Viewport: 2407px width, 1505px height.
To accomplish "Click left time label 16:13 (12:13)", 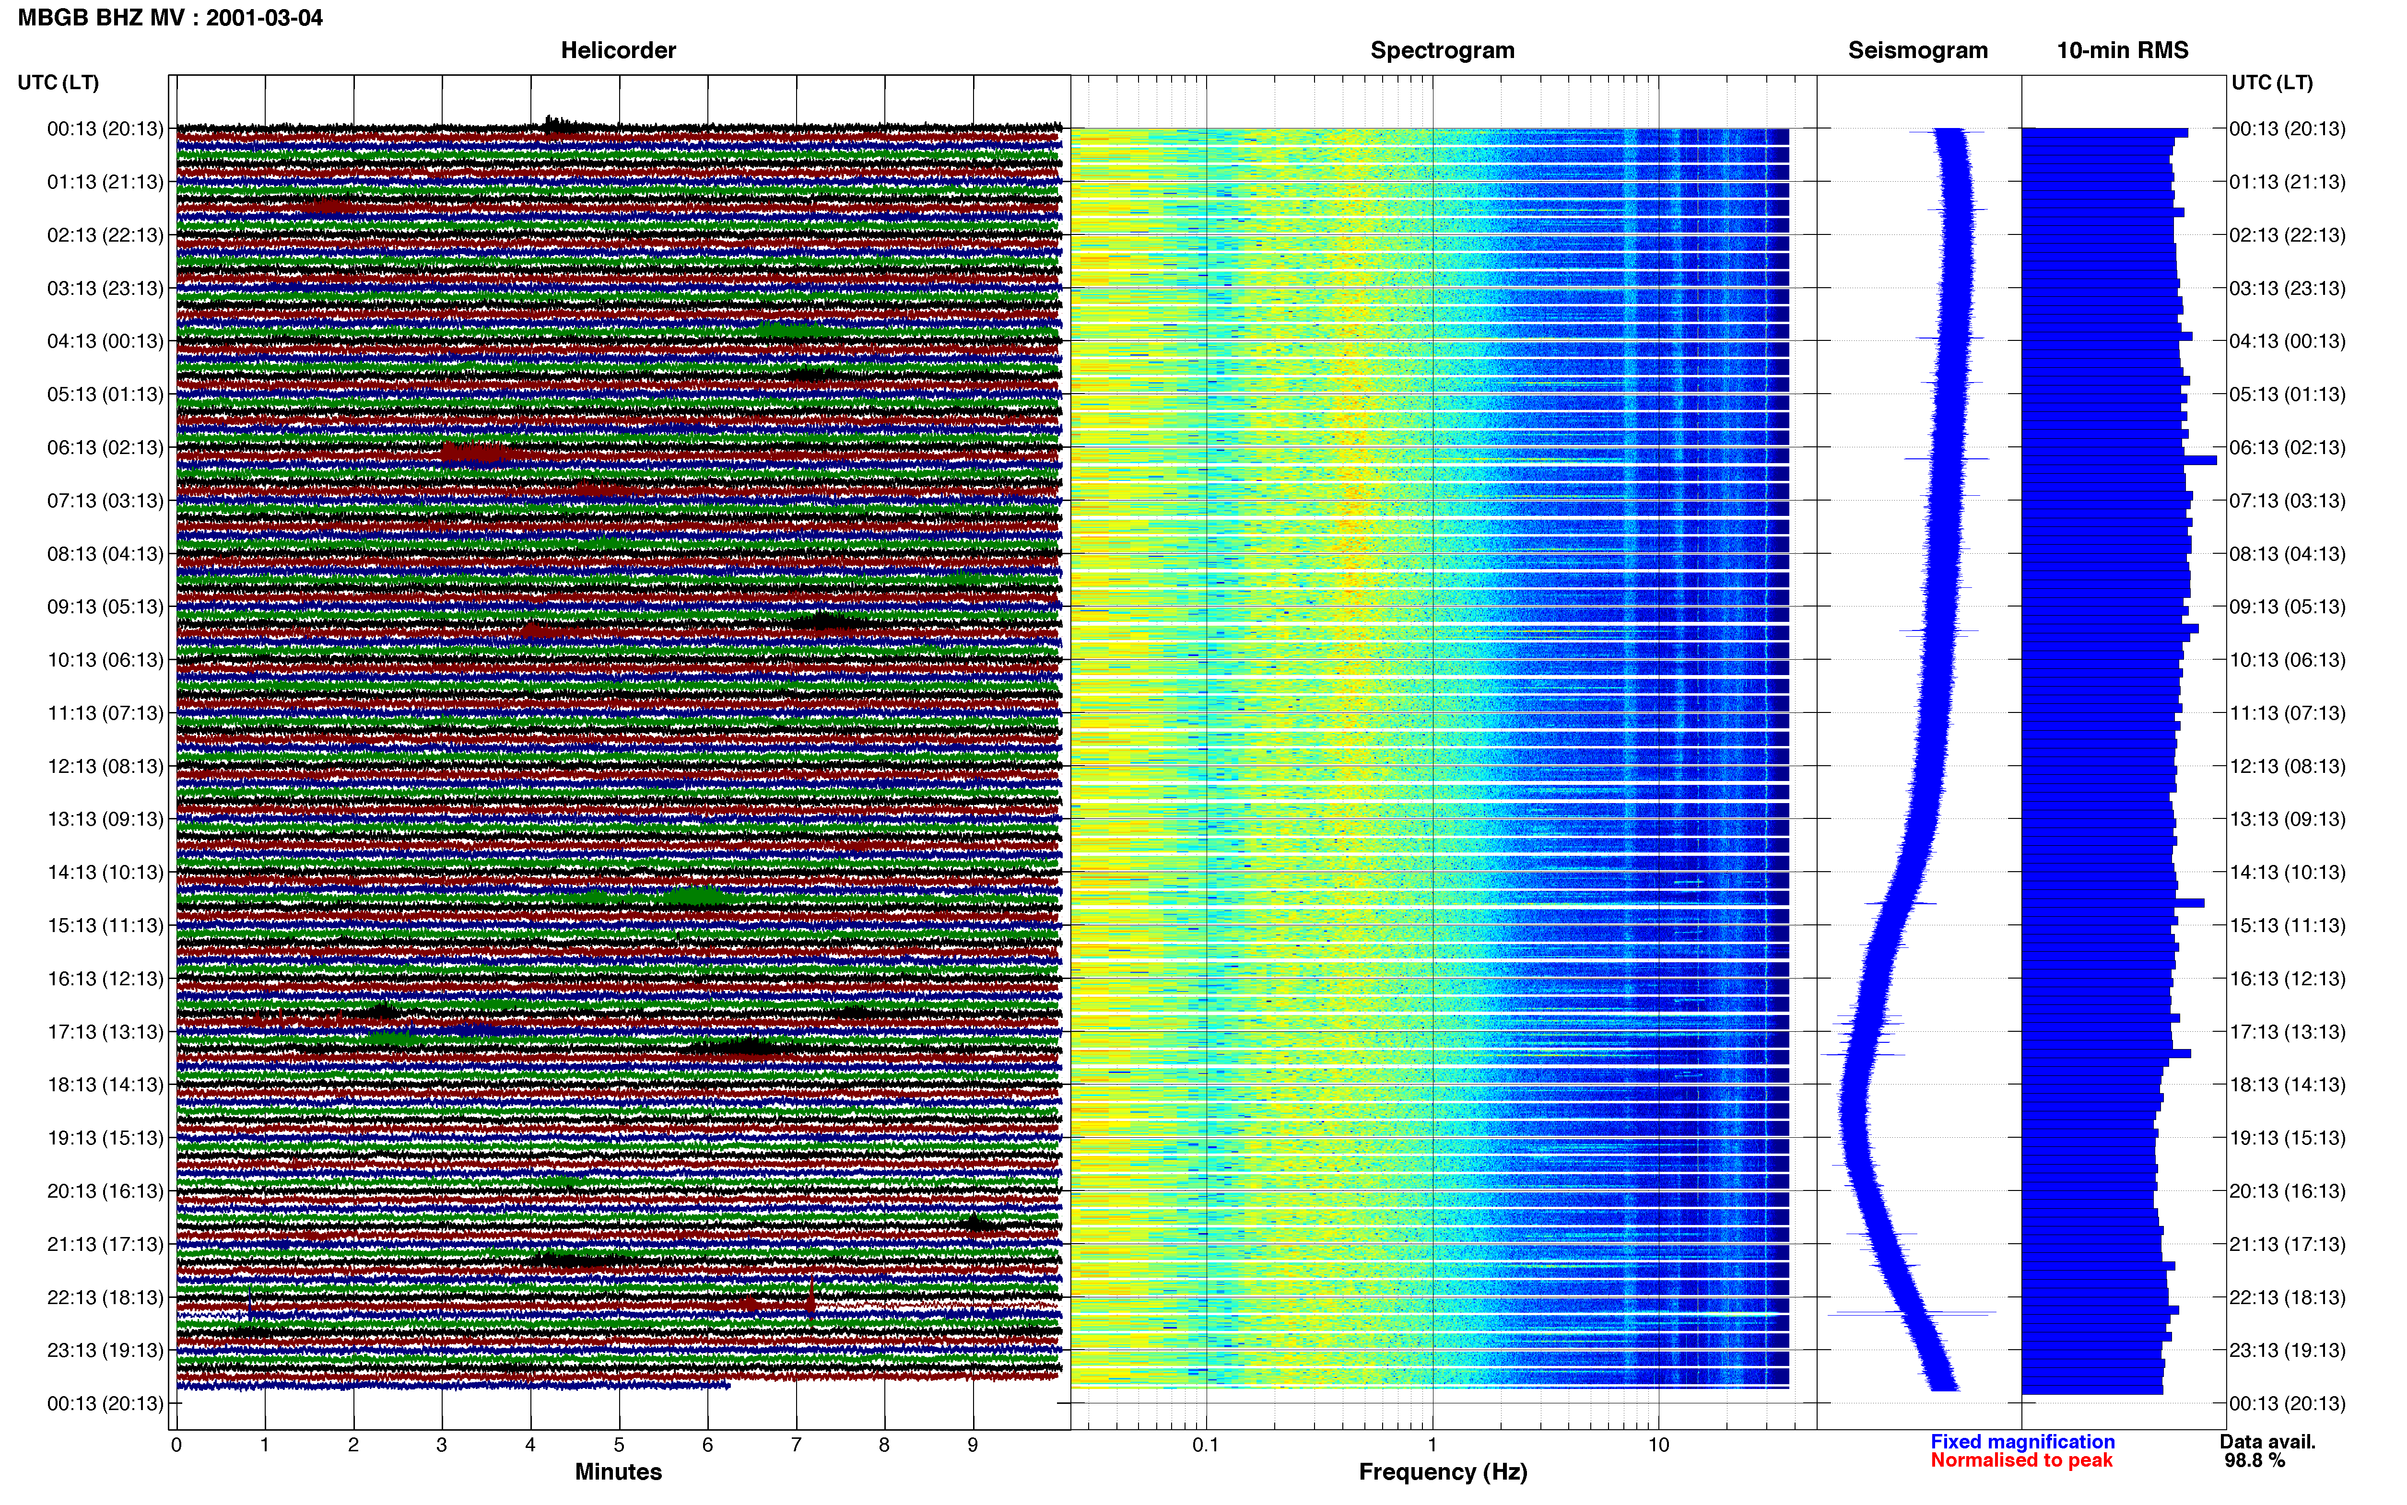I will pyautogui.click(x=106, y=979).
